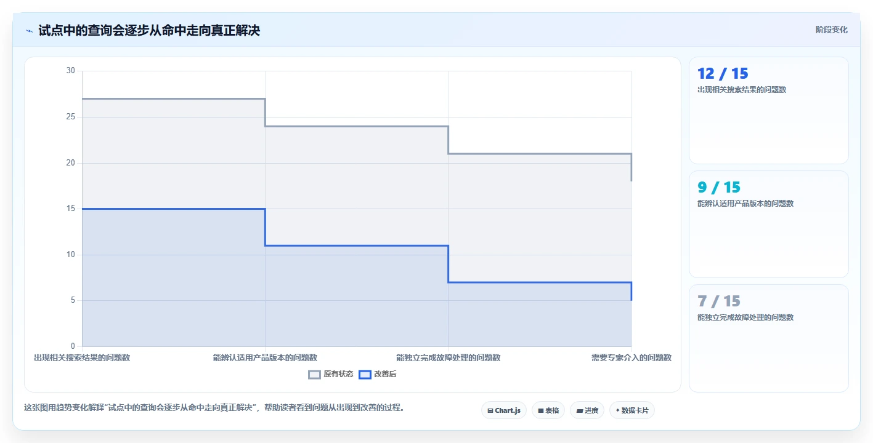Screen dimensions: 873x443
Task: Click the chart title 试点中的查询会逐步从命中走向真正解决
Action: [x=149, y=31]
